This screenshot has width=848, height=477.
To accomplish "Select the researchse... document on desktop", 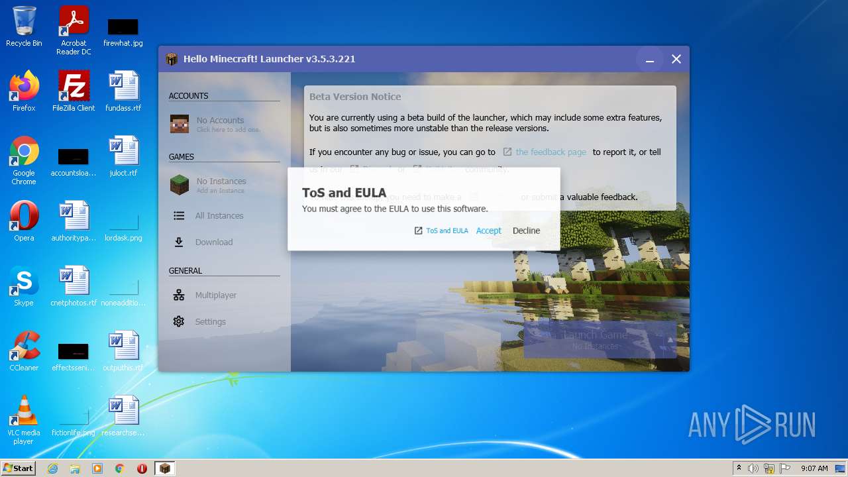I will point(123,416).
